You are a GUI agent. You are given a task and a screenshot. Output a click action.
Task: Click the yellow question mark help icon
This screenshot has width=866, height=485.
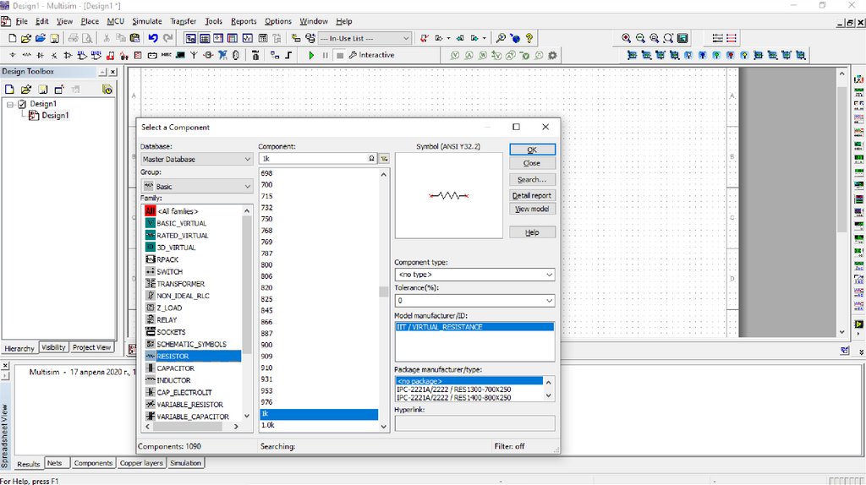click(529, 38)
